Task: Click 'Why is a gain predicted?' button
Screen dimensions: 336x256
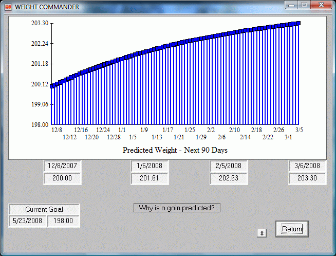Action: point(176,208)
